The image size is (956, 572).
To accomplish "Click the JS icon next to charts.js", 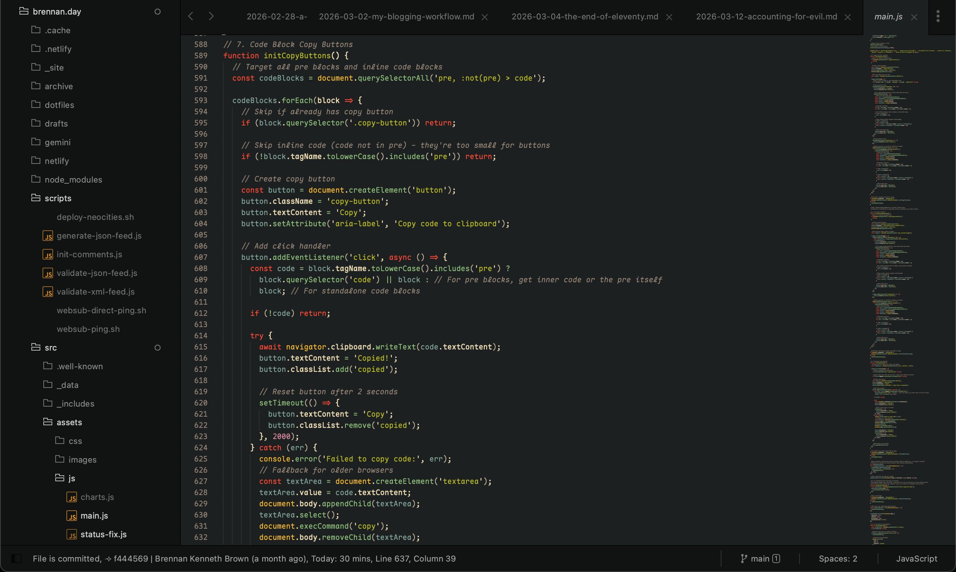I will pos(72,497).
